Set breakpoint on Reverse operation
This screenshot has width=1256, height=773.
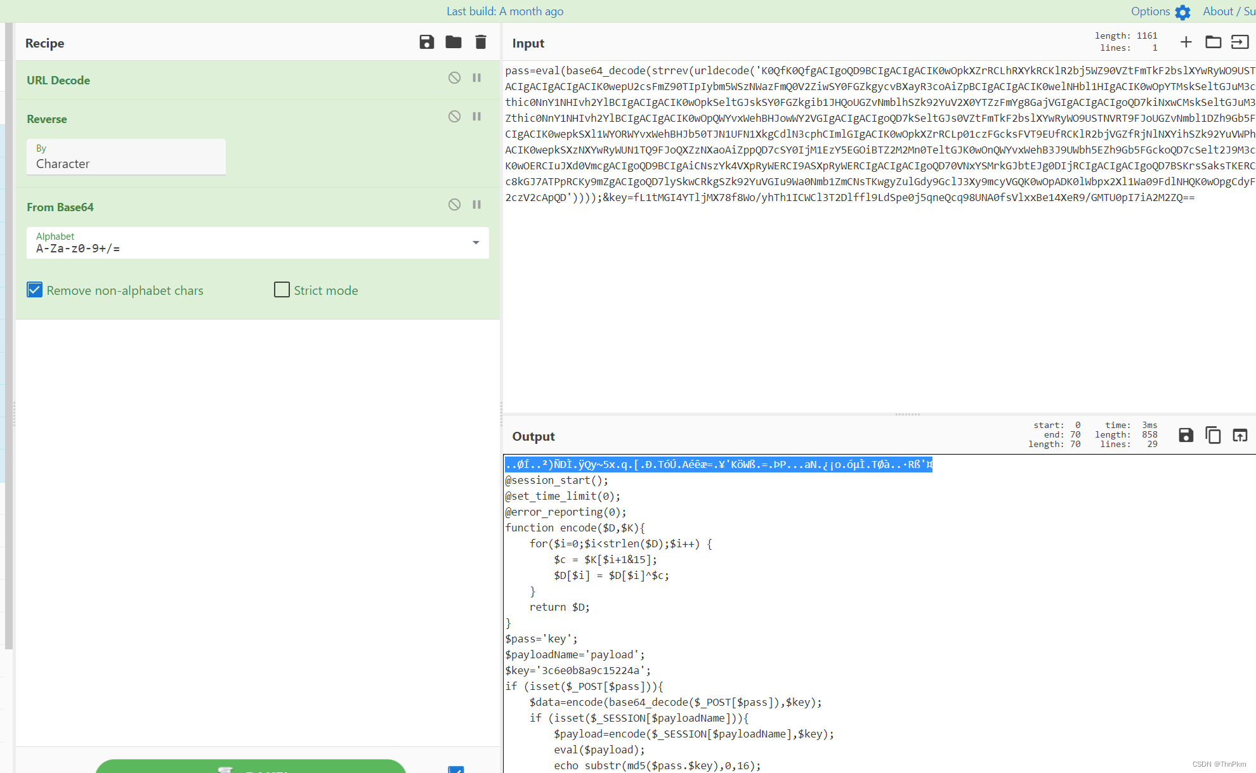[x=477, y=117]
